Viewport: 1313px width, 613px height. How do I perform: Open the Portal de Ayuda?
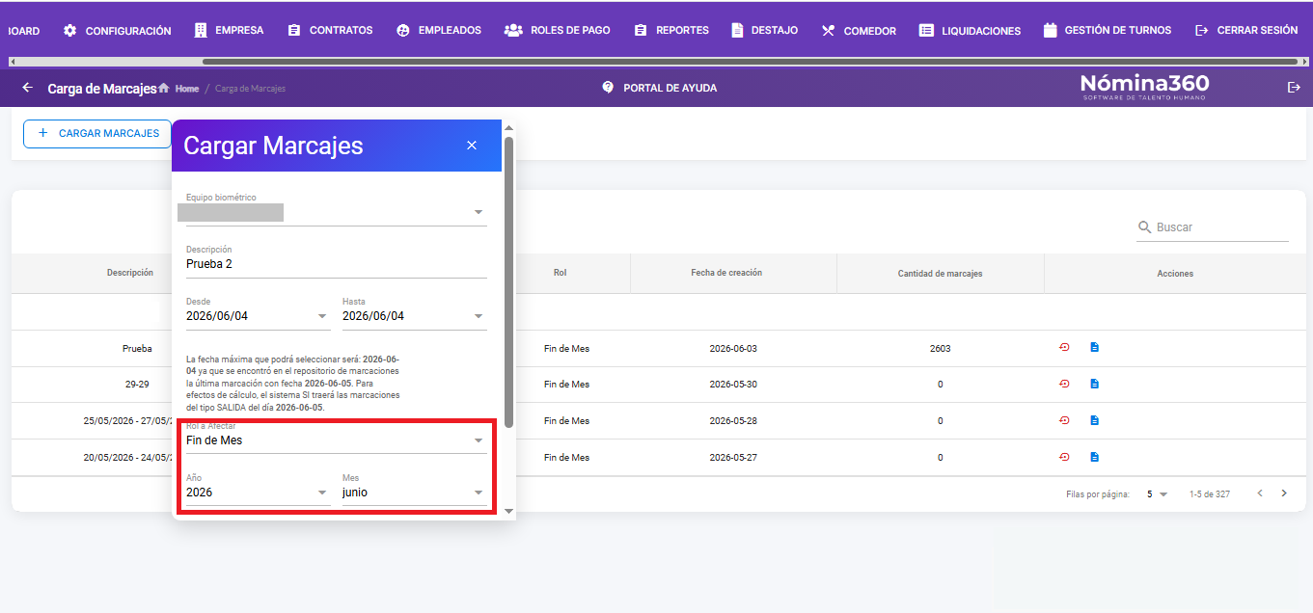(659, 88)
